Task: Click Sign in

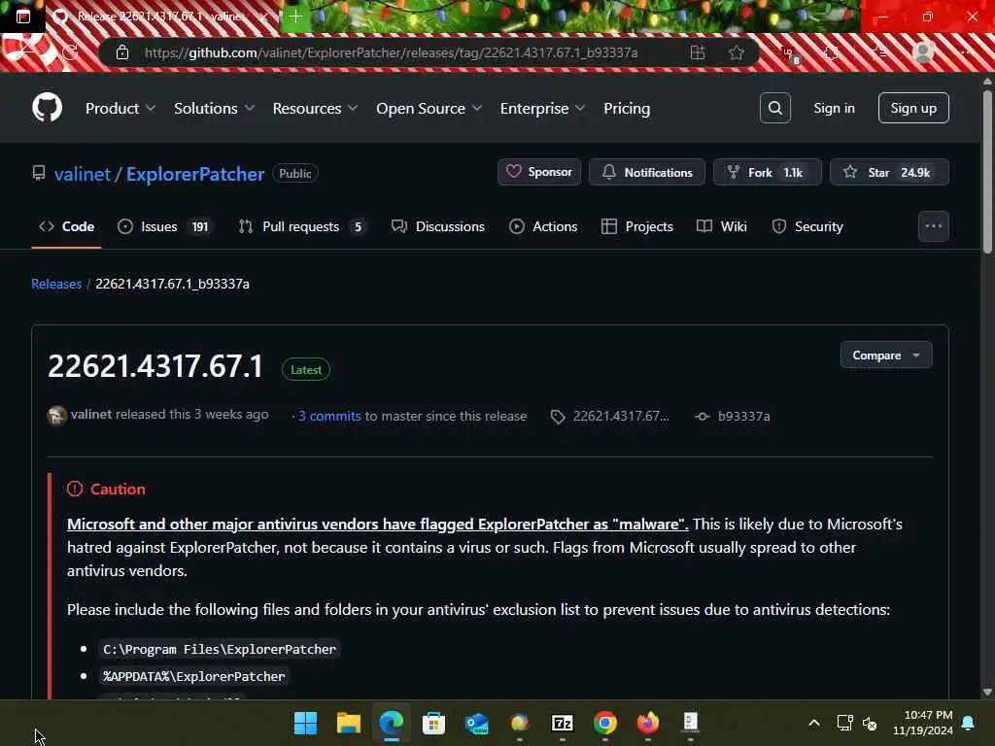Action: point(834,108)
